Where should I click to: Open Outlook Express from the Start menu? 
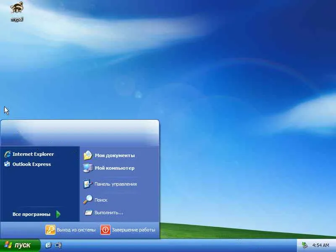[x=27, y=164]
